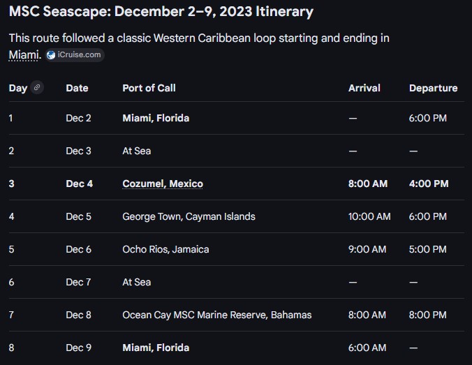The image size is (472, 365).
Task: Select Miami, Florida in the Dec 2 row
Action: point(156,118)
